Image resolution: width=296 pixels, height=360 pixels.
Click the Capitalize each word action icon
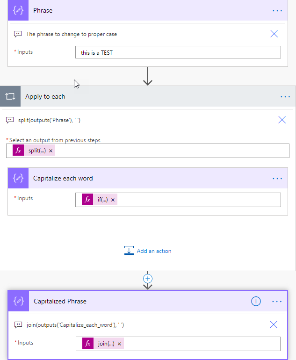coord(18,178)
